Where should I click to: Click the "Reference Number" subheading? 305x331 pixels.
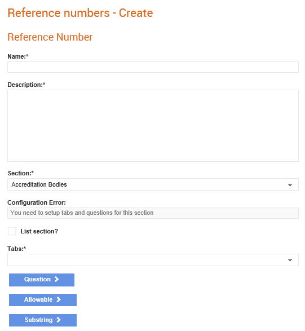pyautogui.click(x=50, y=37)
